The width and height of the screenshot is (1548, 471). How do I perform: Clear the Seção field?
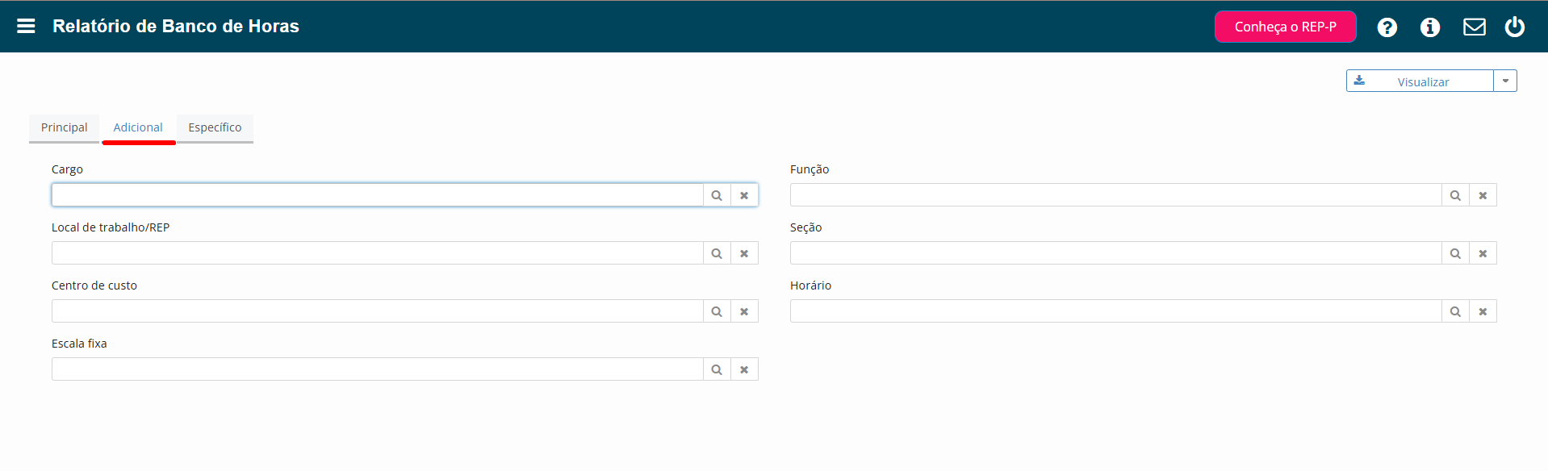point(1483,253)
